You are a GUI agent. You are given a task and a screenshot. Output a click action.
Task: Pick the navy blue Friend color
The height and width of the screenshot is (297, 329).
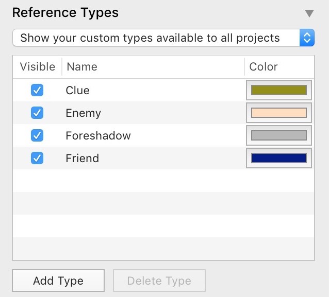pyautogui.click(x=279, y=158)
